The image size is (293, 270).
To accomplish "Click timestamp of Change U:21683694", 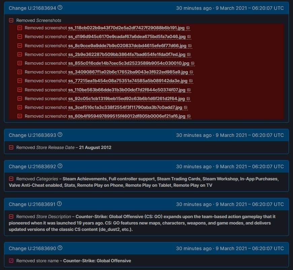I will pos(230,8).
